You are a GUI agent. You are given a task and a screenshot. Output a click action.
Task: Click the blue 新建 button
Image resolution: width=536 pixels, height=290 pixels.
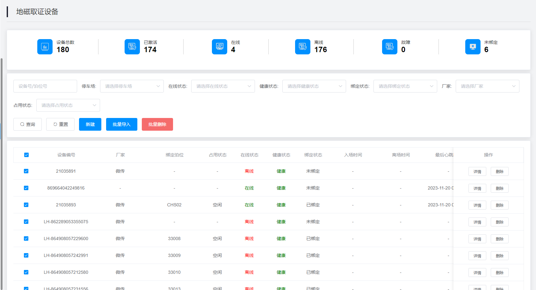(90, 124)
